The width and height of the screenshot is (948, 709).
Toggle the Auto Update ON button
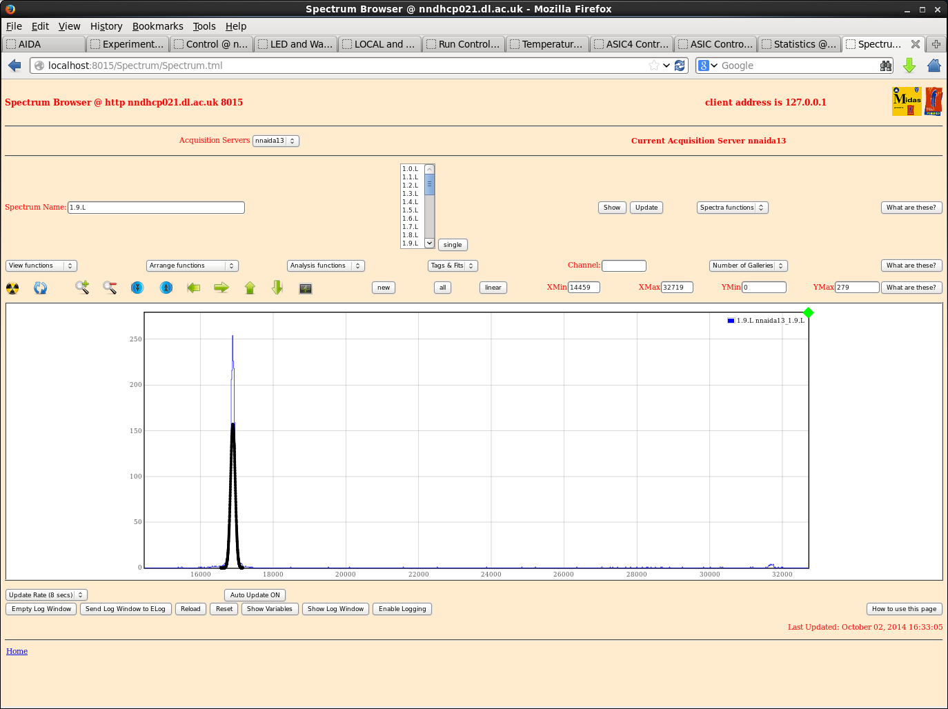[x=255, y=595]
